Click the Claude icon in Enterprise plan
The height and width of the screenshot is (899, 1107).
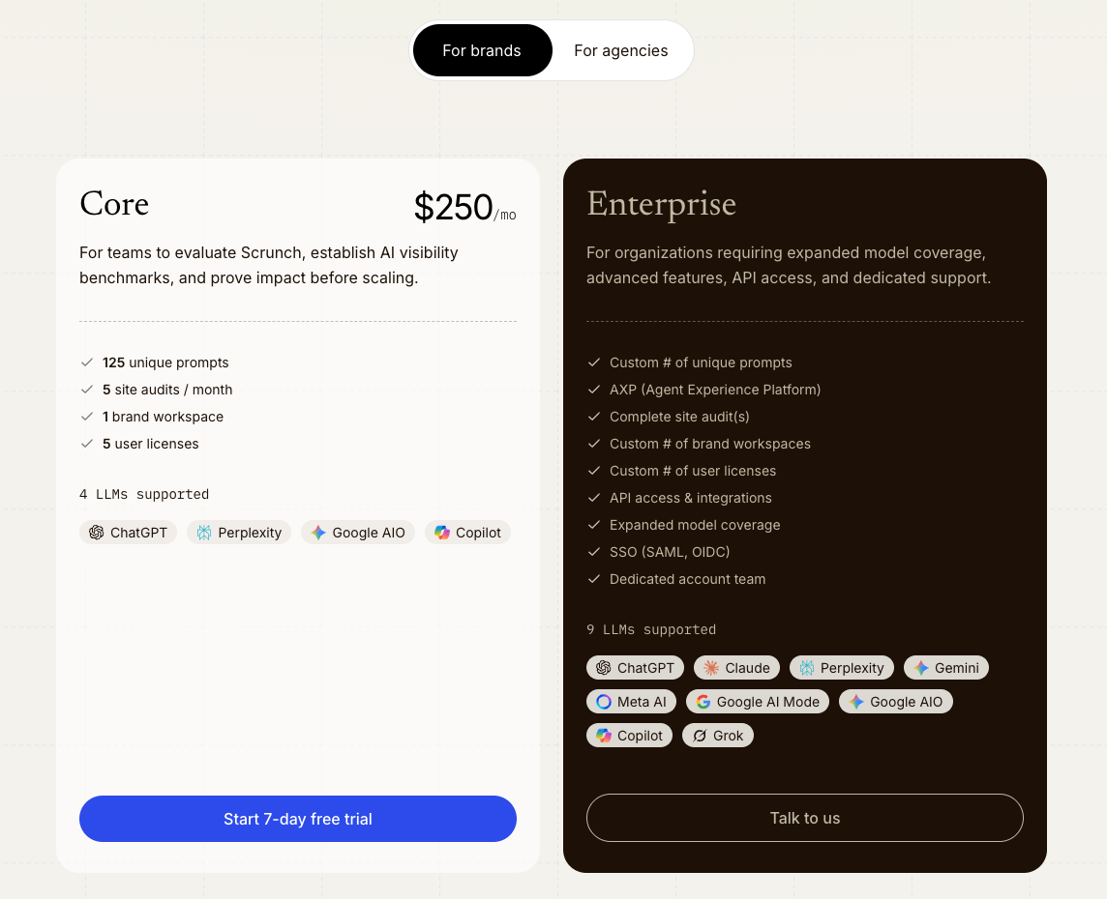(711, 668)
